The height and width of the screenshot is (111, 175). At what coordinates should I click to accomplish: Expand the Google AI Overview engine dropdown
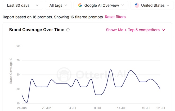coord(101,5)
